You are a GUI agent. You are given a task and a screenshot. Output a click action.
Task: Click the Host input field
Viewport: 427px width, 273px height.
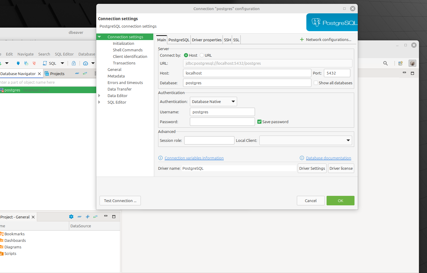(x=247, y=73)
